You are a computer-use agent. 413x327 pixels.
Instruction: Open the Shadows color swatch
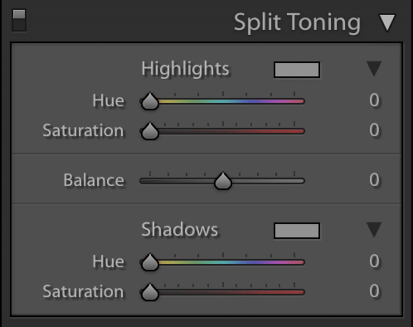pyautogui.click(x=297, y=231)
